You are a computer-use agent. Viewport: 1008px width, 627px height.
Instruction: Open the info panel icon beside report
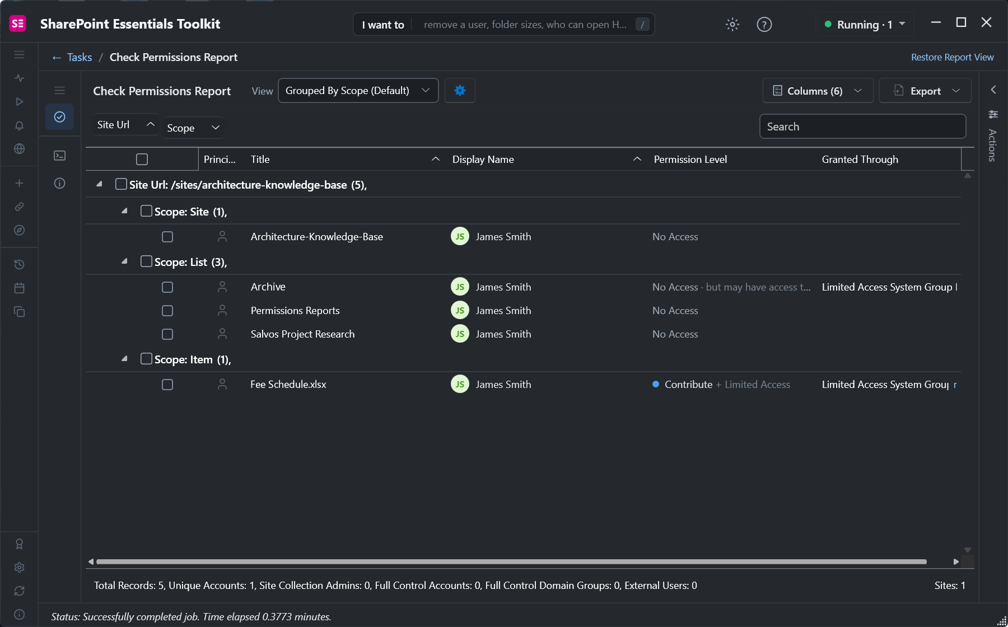[59, 183]
